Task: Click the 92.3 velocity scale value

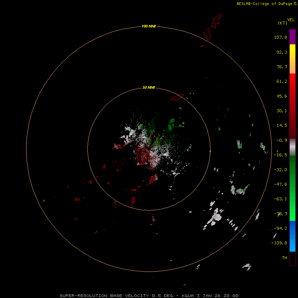Action: point(282,52)
